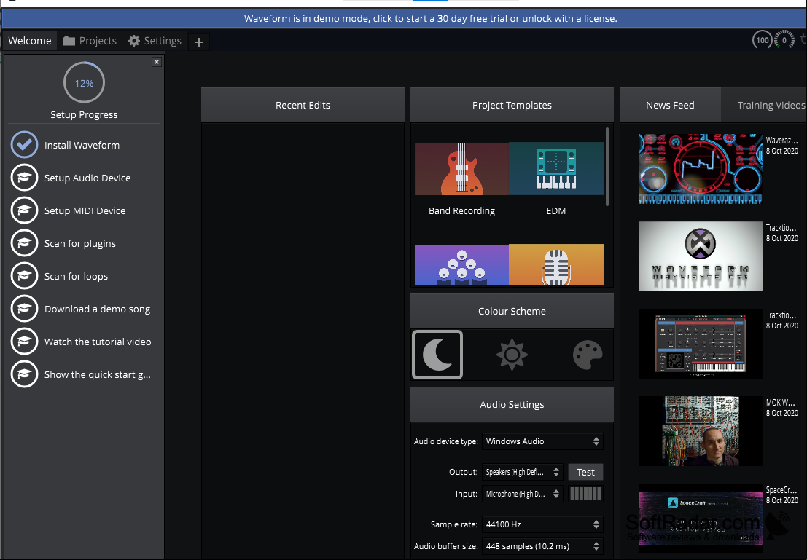Open the Waveraz news feed thumbnail
This screenshot has height=560, width=807.
tap(701, 169)
